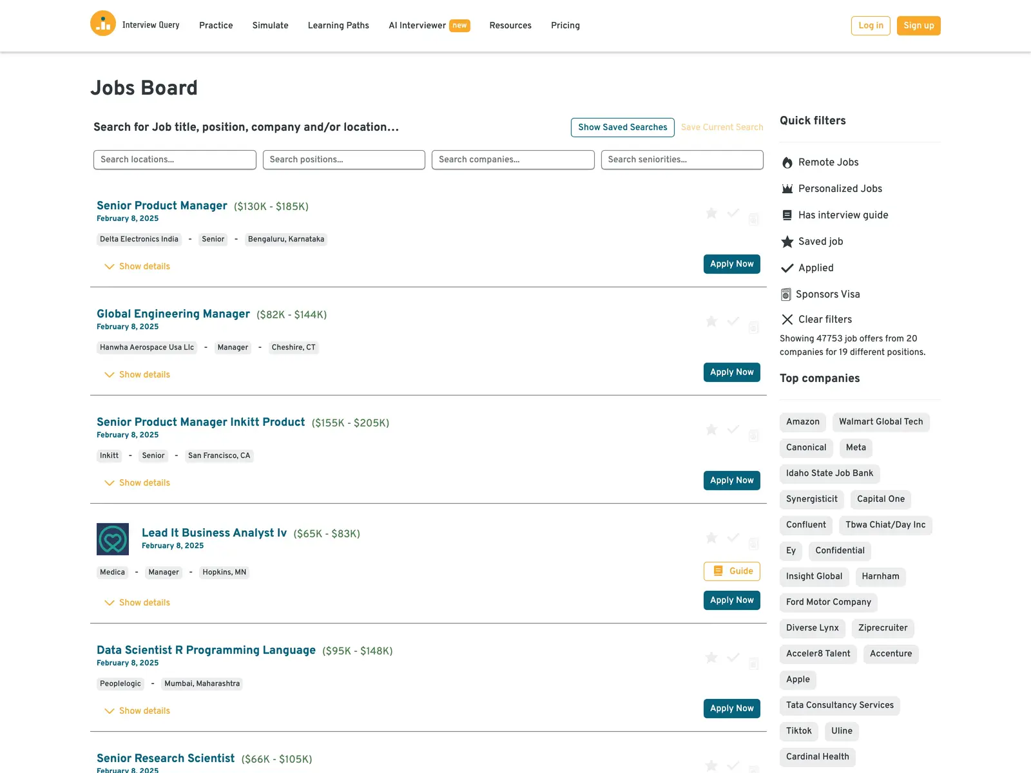Click Show Saved Searches button
1031x773 pixels.
(x=622, y=128)
